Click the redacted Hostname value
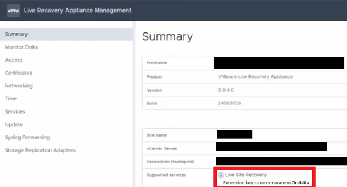Screen dimensions: 347x187 pos(279,62)
